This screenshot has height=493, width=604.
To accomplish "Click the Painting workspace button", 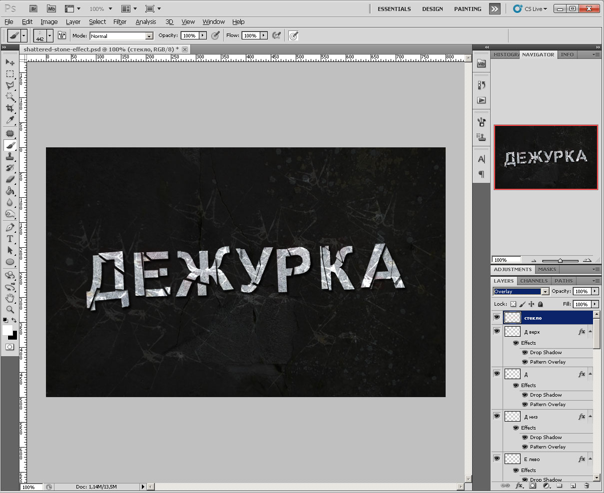I will pos(468,9).
